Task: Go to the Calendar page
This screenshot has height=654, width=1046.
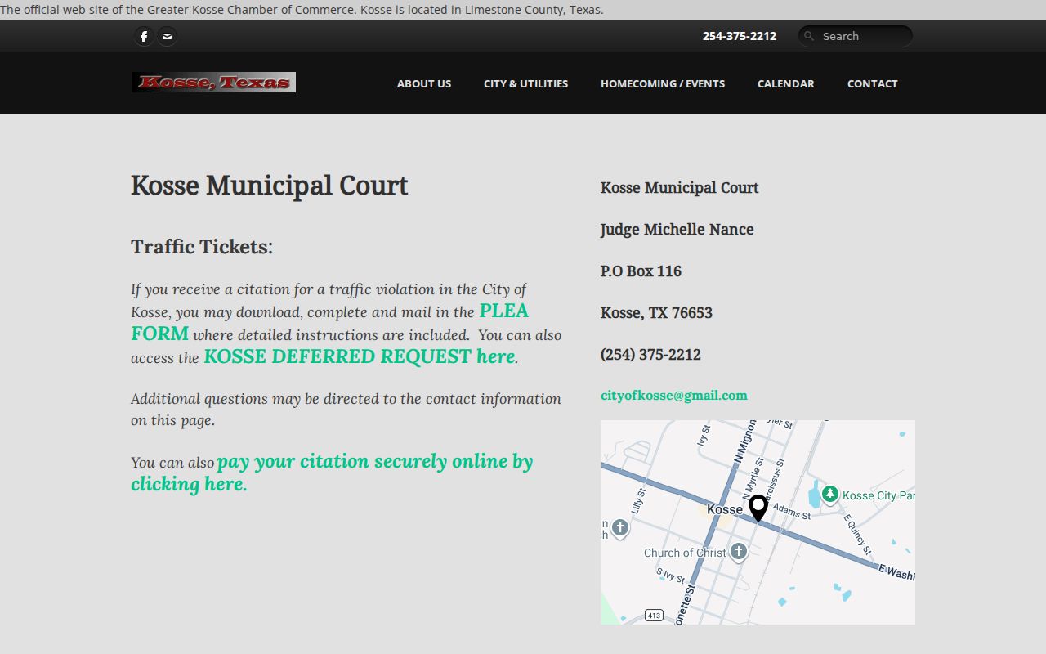Action: pos(786,83)
